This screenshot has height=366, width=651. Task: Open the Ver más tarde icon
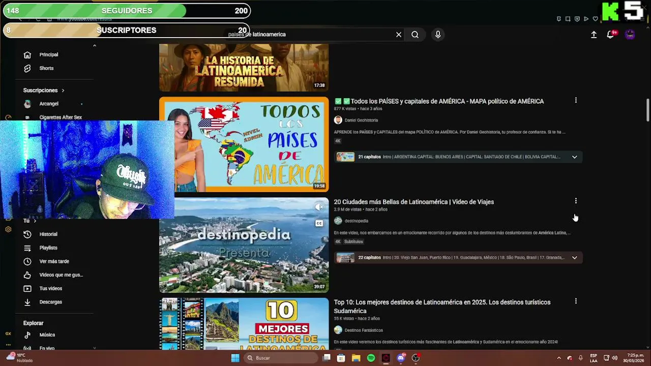27,261
